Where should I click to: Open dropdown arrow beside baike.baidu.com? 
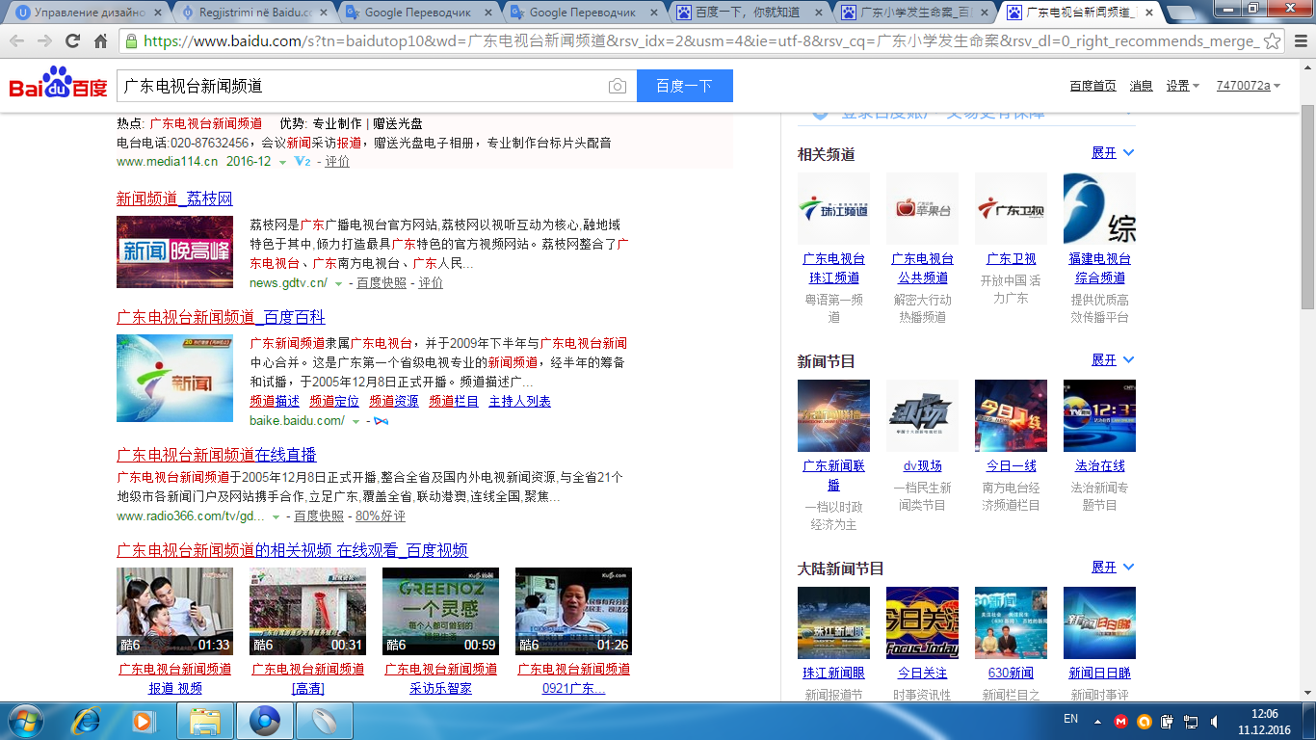(x=355, y=422)
